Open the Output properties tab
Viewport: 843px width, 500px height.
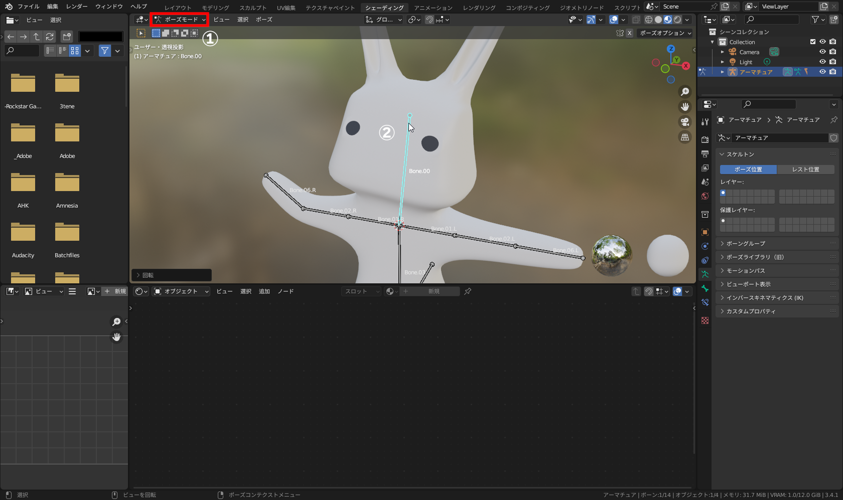[x=705, y=153]
